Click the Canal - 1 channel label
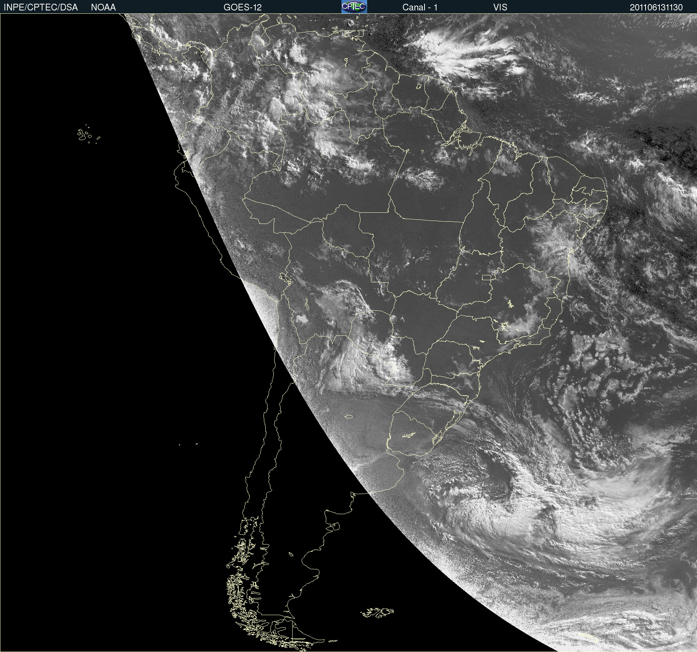Screen dimensions: 697x652 [420, 7]
